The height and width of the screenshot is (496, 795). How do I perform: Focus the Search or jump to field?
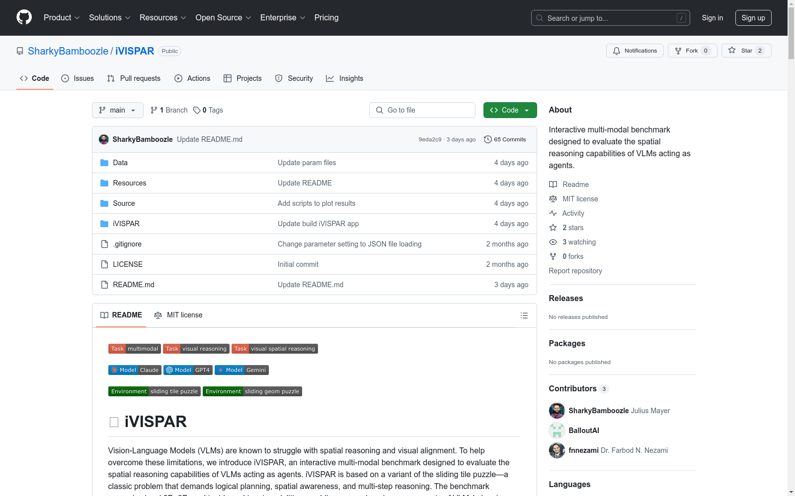[x=610, y=18]
